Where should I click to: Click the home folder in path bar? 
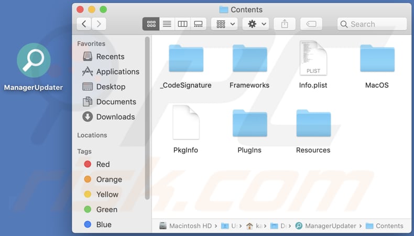254,226
